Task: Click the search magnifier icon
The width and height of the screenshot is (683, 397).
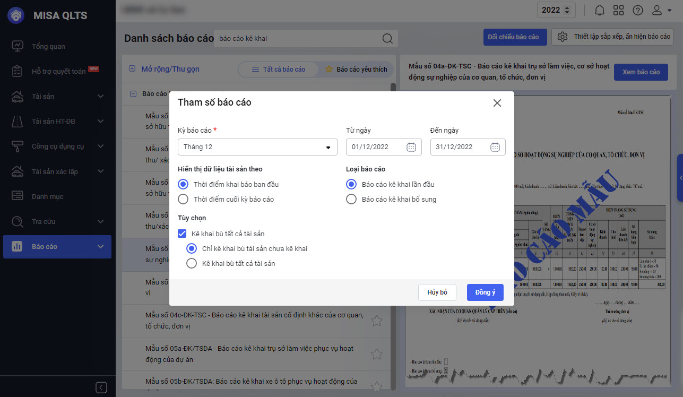Action: click(387, 38)
